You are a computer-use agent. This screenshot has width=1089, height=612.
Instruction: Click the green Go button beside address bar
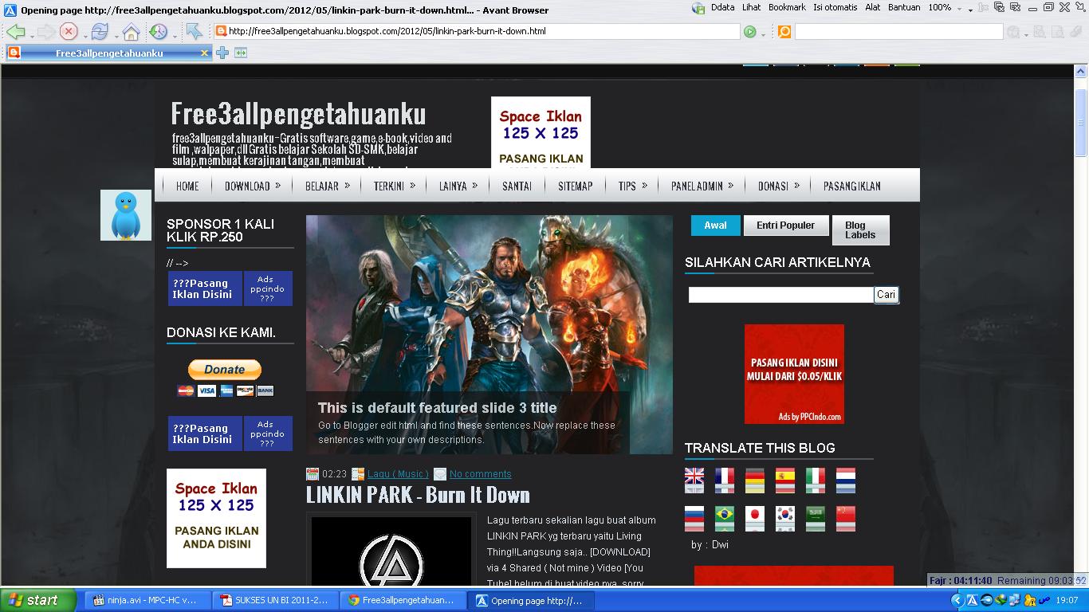749,32
